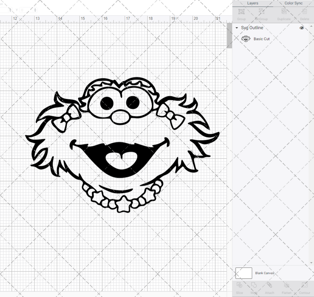Click inside the Y coordinate input field
The width and height of the screenshot is (314, 297).
25,10
